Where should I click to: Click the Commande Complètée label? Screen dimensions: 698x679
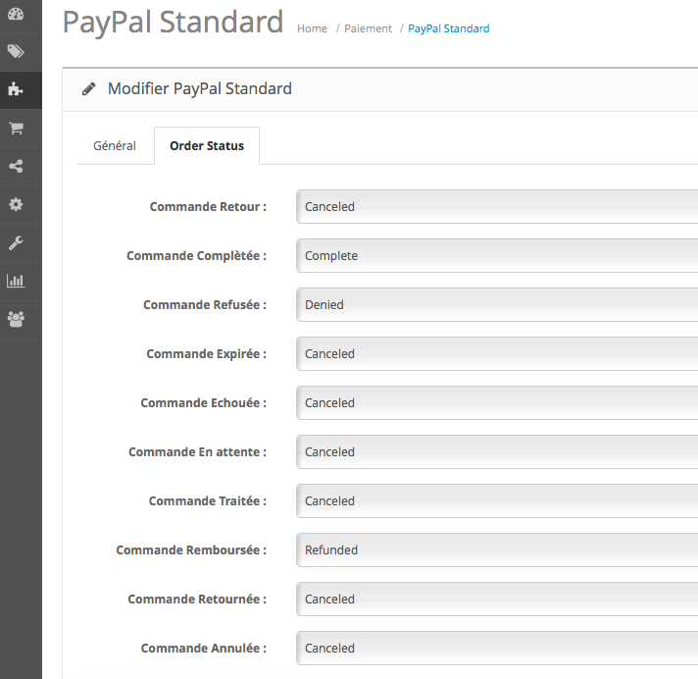pos(196,256)
